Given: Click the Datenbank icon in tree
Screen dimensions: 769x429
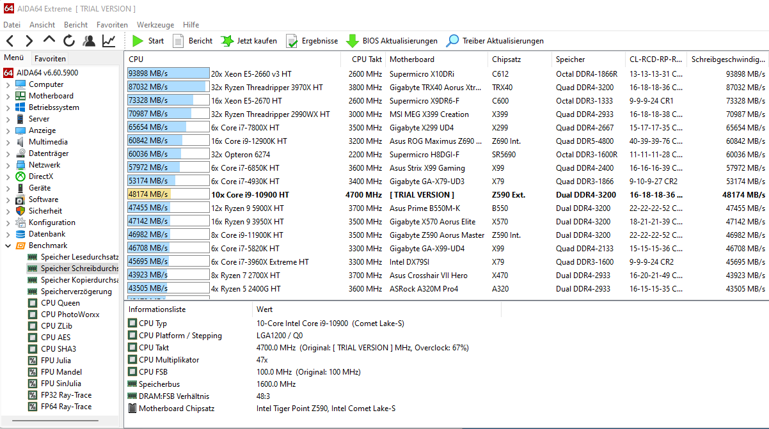Looking at the screenshot, I should tap(20, 234).
